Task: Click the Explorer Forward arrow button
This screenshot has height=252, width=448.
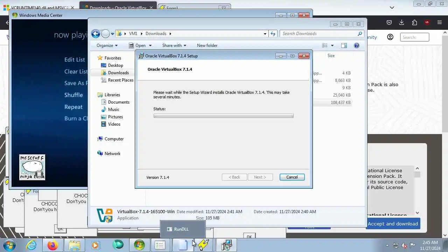Action: pos(105,34)
